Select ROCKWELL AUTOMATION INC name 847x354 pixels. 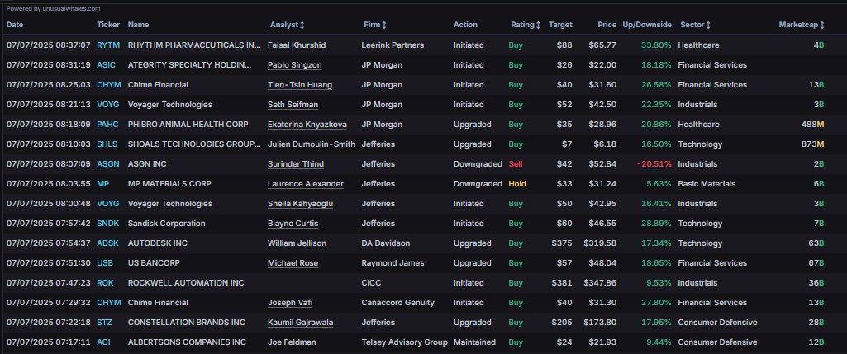coord(186,283)
